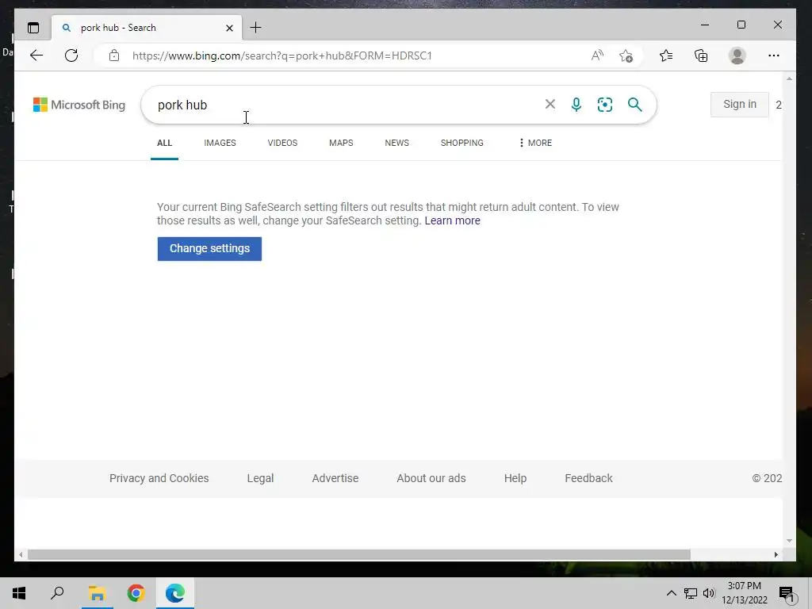Open Windows taskbar search icon

(57, 593)
